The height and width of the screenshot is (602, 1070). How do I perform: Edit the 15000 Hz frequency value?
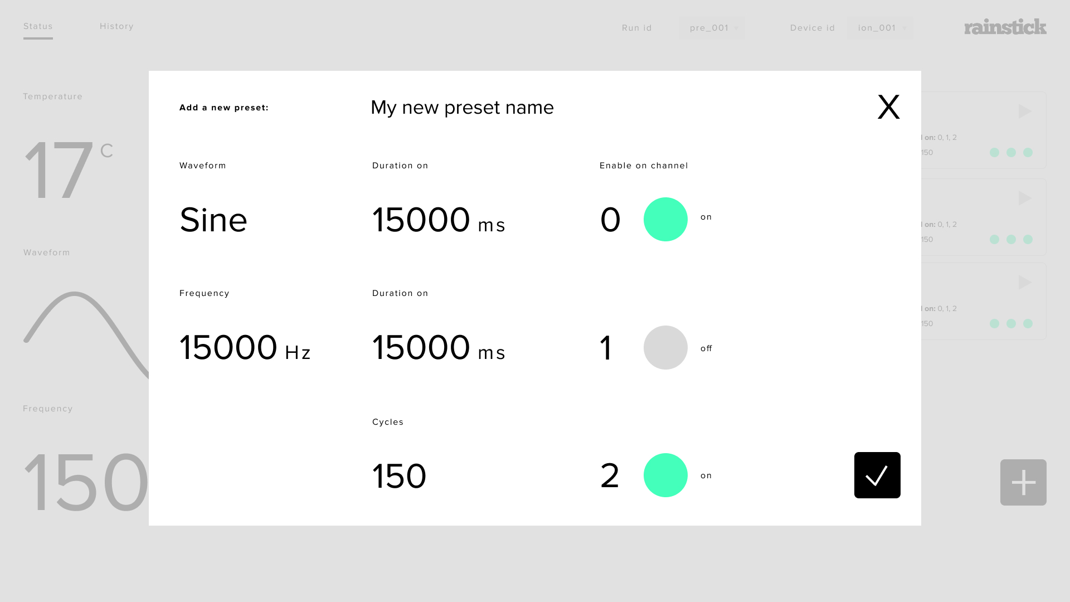click(x=245, y=347)
